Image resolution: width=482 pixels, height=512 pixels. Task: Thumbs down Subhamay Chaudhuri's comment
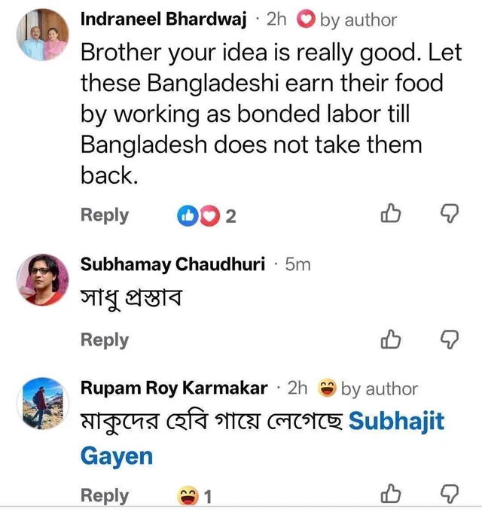click(450, 340)
